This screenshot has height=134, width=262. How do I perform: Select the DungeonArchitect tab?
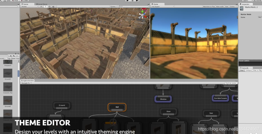coord(27,81)
